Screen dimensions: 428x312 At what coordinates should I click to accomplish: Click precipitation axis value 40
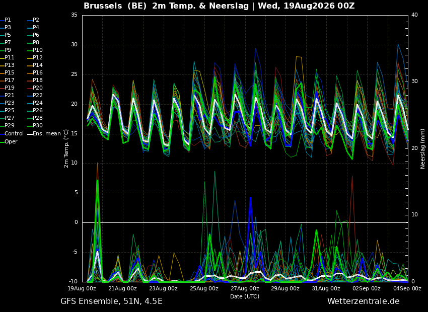[x=414, y=15]
